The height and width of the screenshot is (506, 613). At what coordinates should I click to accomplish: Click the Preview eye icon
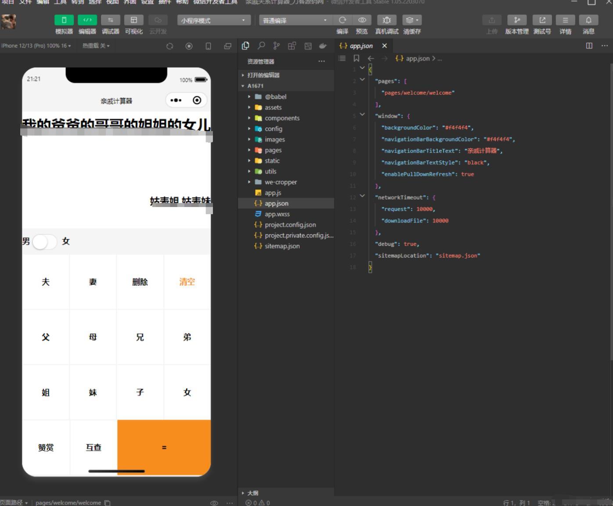(362, 20)
